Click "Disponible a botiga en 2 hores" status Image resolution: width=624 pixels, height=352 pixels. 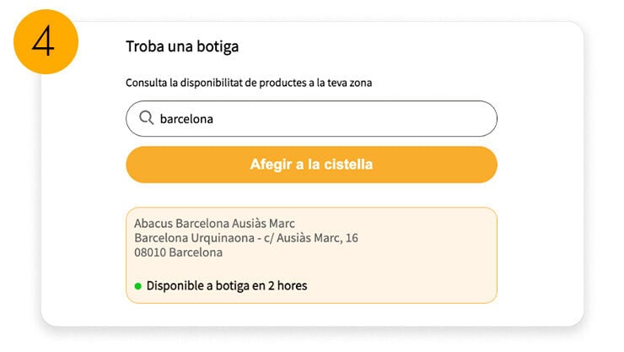click(x=226, y=285)
